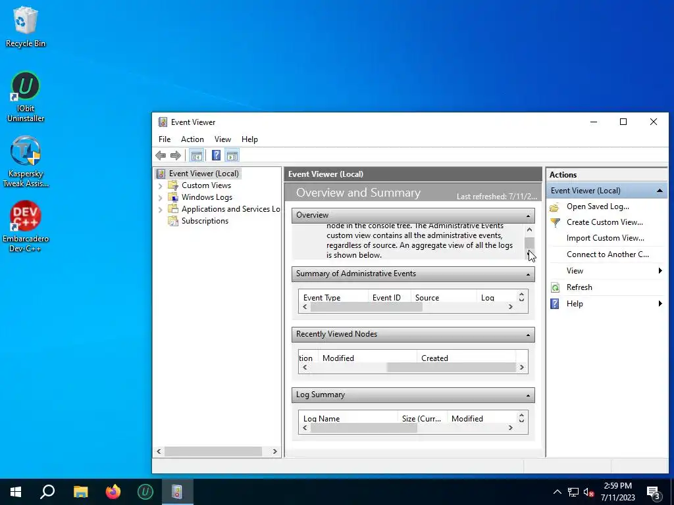Collapse Summary of Administrative Events section
The image size is (674, 505).
[529, 274]
